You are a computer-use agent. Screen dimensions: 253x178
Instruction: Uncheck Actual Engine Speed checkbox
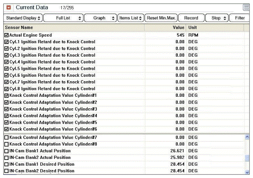[x=6, y=35]
